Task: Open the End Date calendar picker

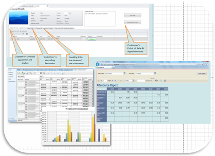Action: (x=155, y=73)
